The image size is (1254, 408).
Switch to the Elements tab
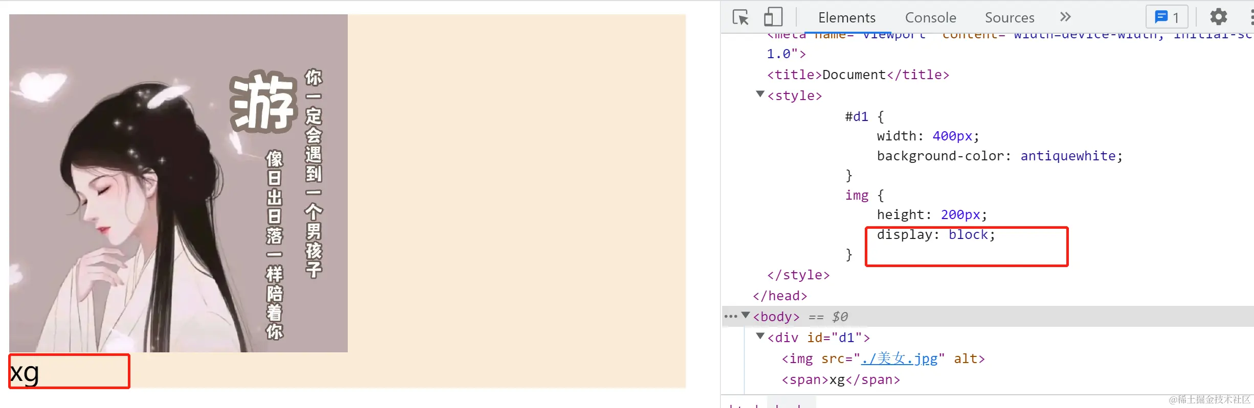(847, 18)
